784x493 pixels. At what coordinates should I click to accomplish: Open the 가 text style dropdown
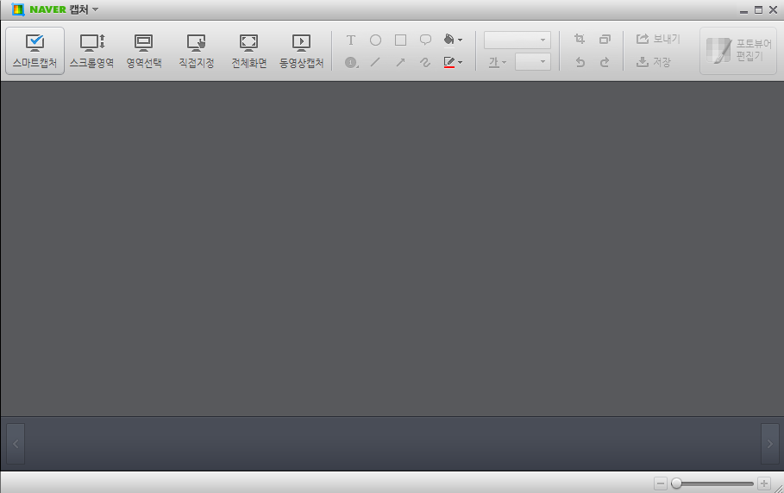point(498,62)
